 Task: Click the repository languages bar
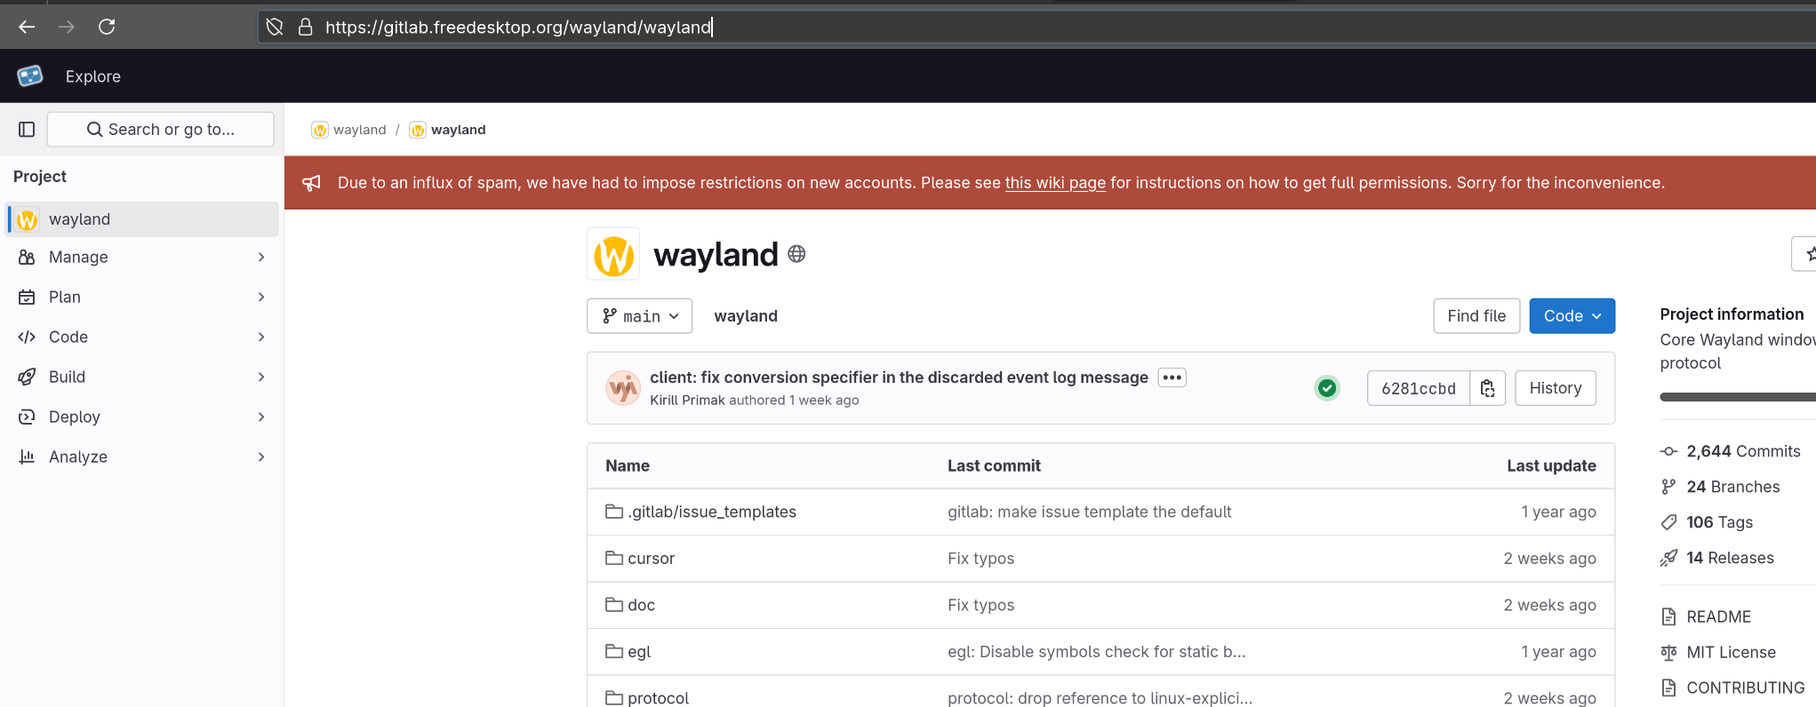pyautogui.click(x=1738, y=397)
